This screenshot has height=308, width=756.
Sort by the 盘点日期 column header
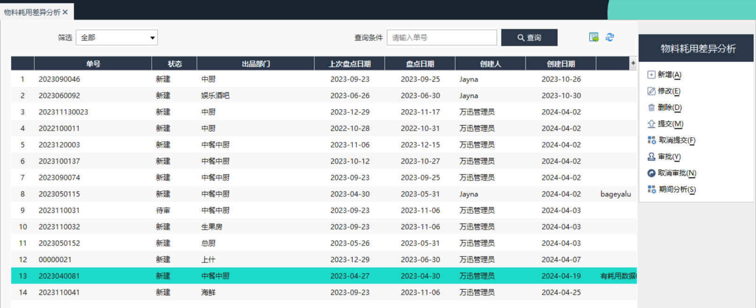coord(420,64)
